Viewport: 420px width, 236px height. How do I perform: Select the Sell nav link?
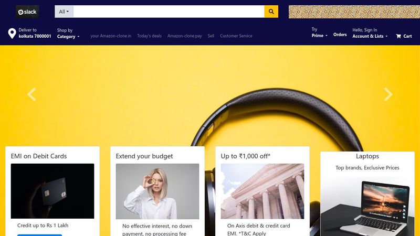click(x=211, y=36)
